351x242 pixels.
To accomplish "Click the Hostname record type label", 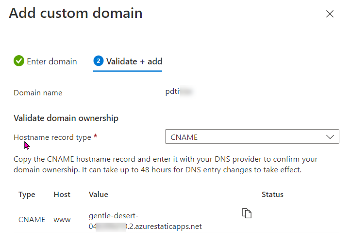I will click(x=52, y=137).
